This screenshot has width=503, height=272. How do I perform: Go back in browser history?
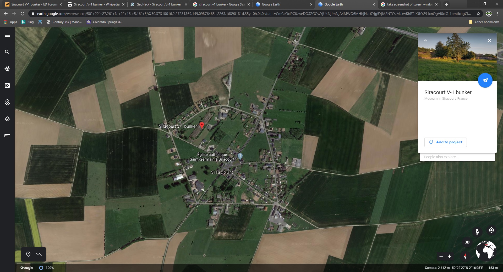click(6, 14)
